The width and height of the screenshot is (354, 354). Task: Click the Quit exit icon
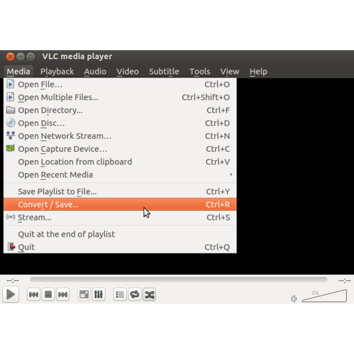11,247
